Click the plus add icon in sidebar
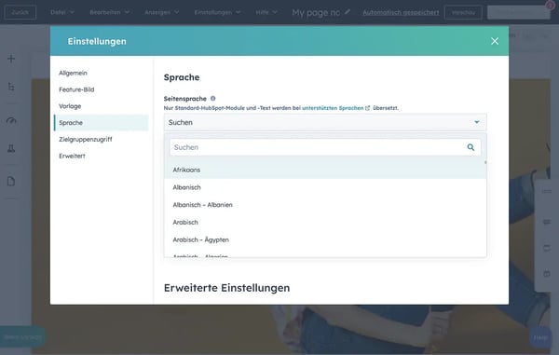Viewport: 559px width, 355px height. click(11, 59)
